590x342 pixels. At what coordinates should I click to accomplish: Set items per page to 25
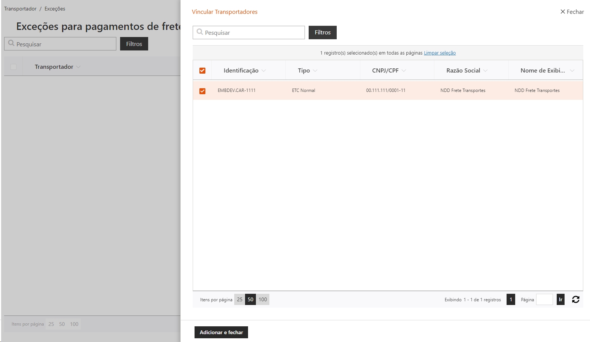coord(239,299)
